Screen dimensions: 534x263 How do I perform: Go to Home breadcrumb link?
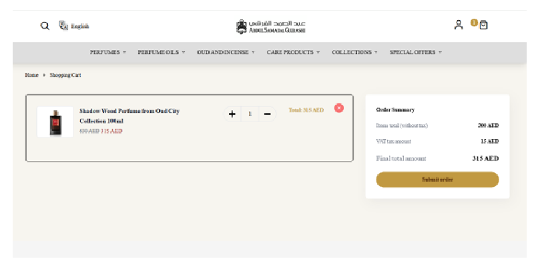(x=31, y=75)
